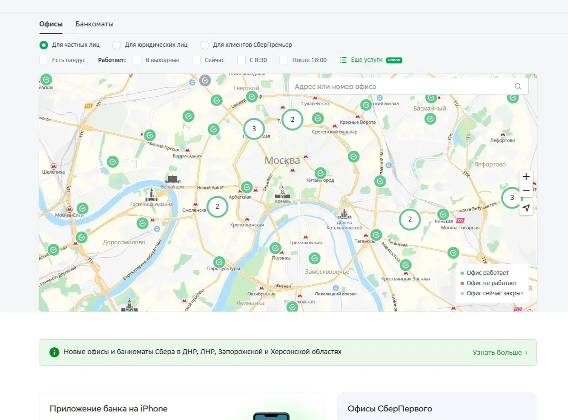Viewport: 568px width, 420px height.
Task: Open the 2-office cluster near Смоленская
Action: 217,206
